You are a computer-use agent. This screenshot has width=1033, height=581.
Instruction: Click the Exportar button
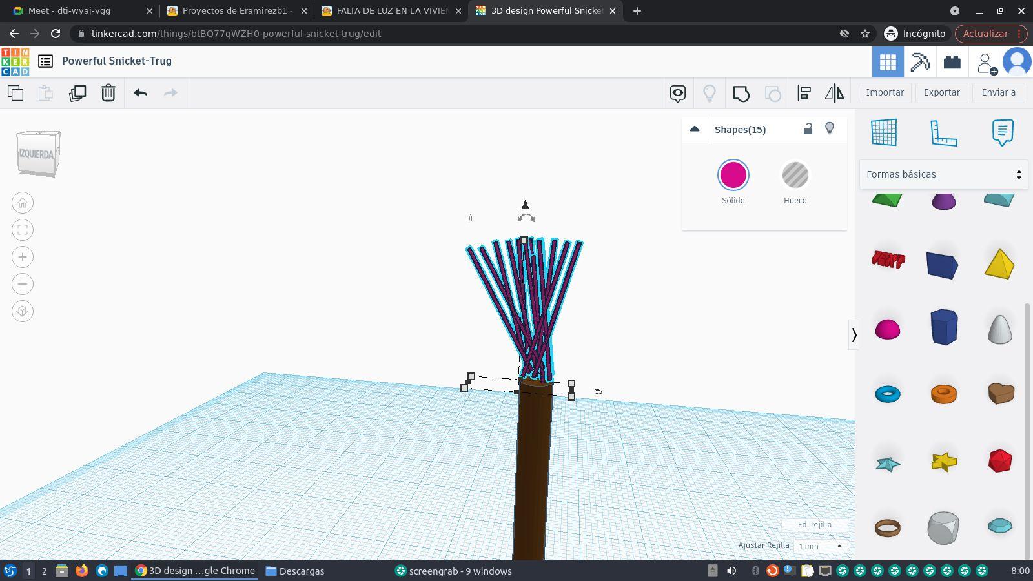click(x=942, y=93)
